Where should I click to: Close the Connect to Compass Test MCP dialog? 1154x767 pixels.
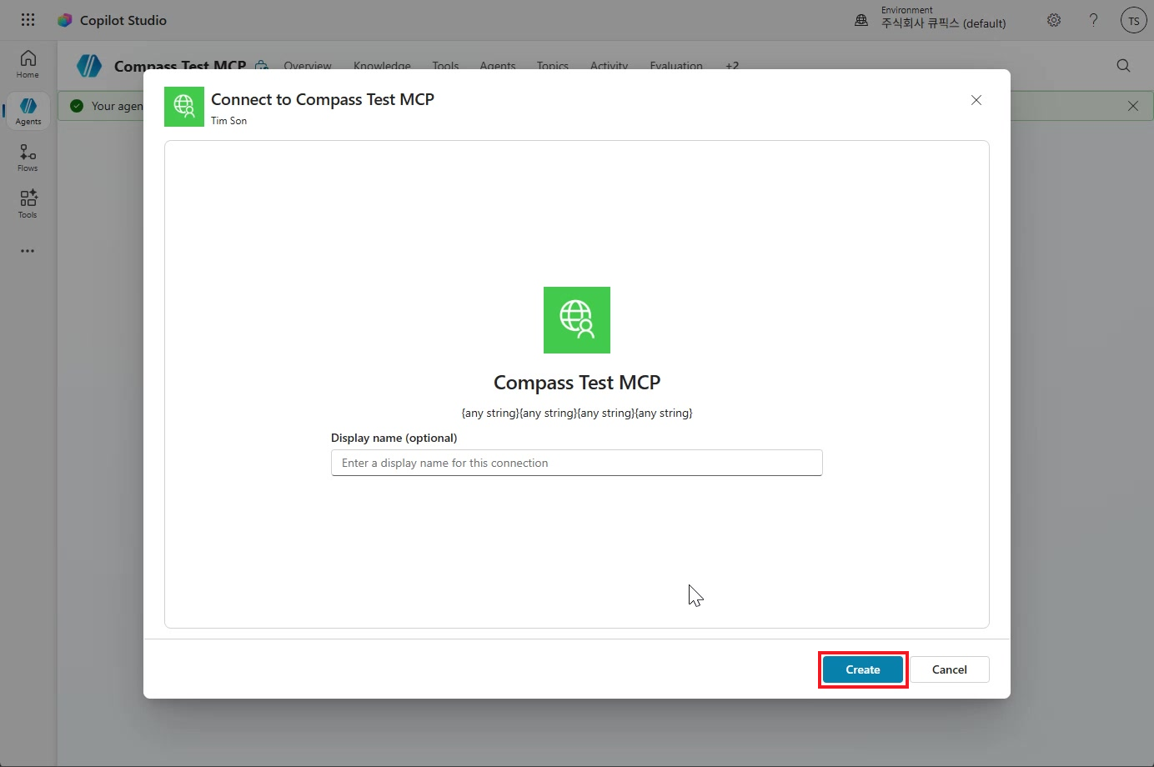[976, 100]
